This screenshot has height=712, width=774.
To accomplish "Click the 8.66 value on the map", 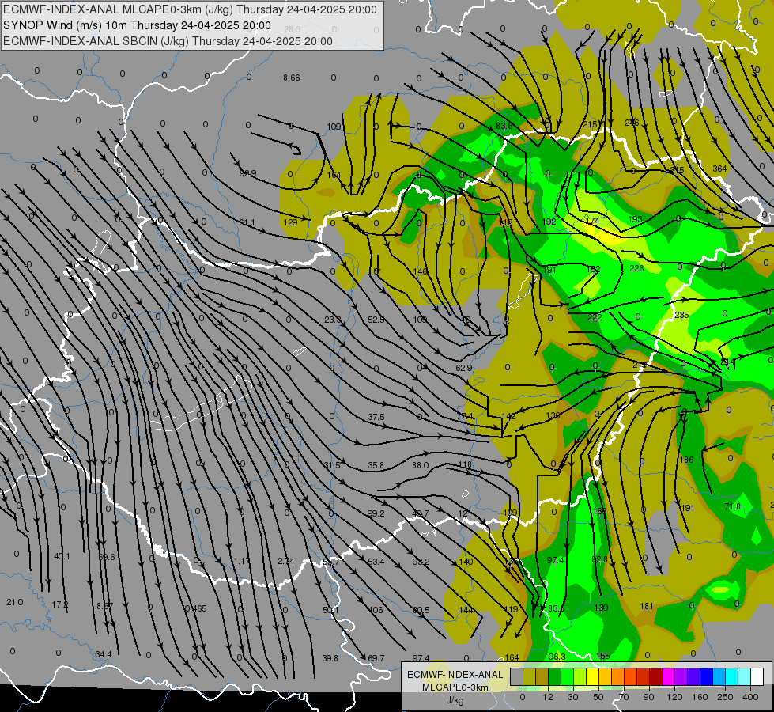I will click(x=291, y=78).
